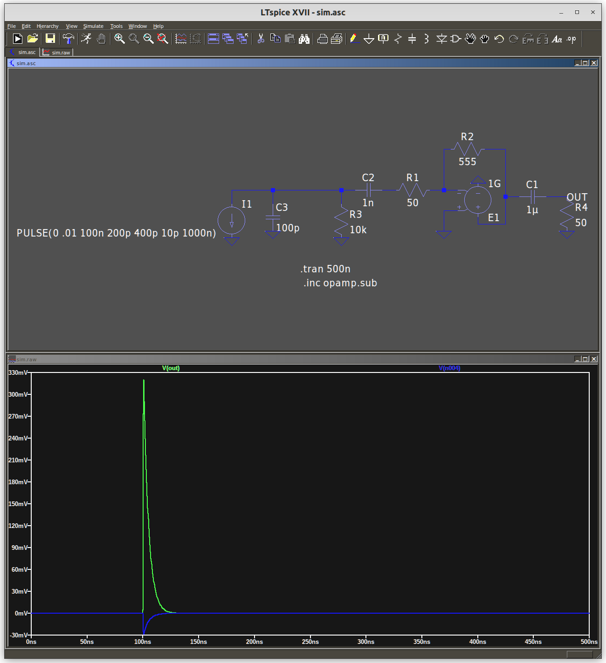Run the simulation with the running man icon
Screen dimensions: 606x663
(x=86, y=39)
